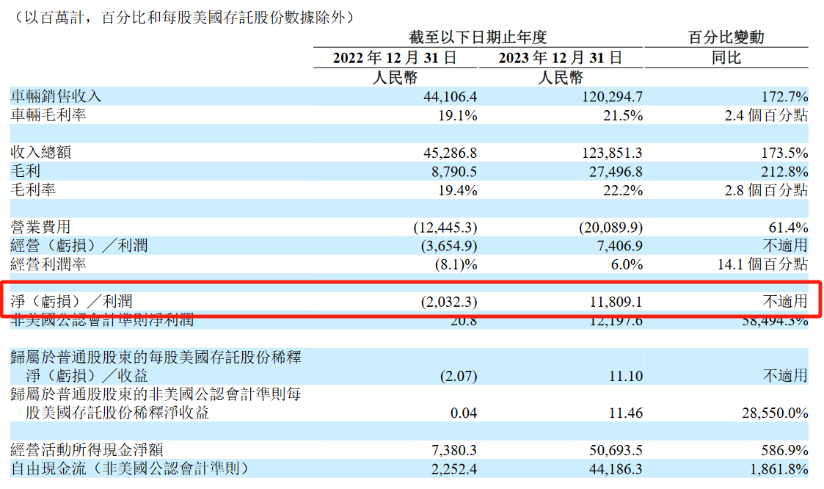Select the 172.7% change value

tap(784, 97)
